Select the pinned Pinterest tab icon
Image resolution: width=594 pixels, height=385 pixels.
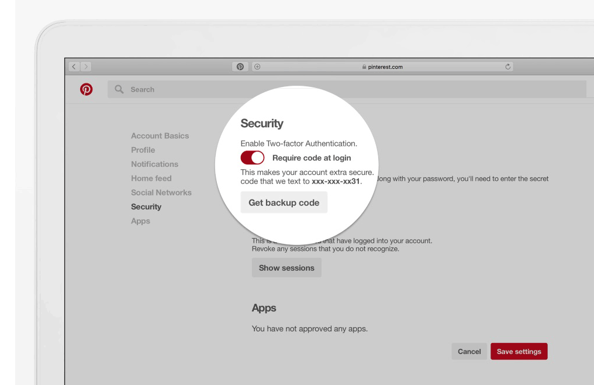pyautogui.click(x=239, y=67)
